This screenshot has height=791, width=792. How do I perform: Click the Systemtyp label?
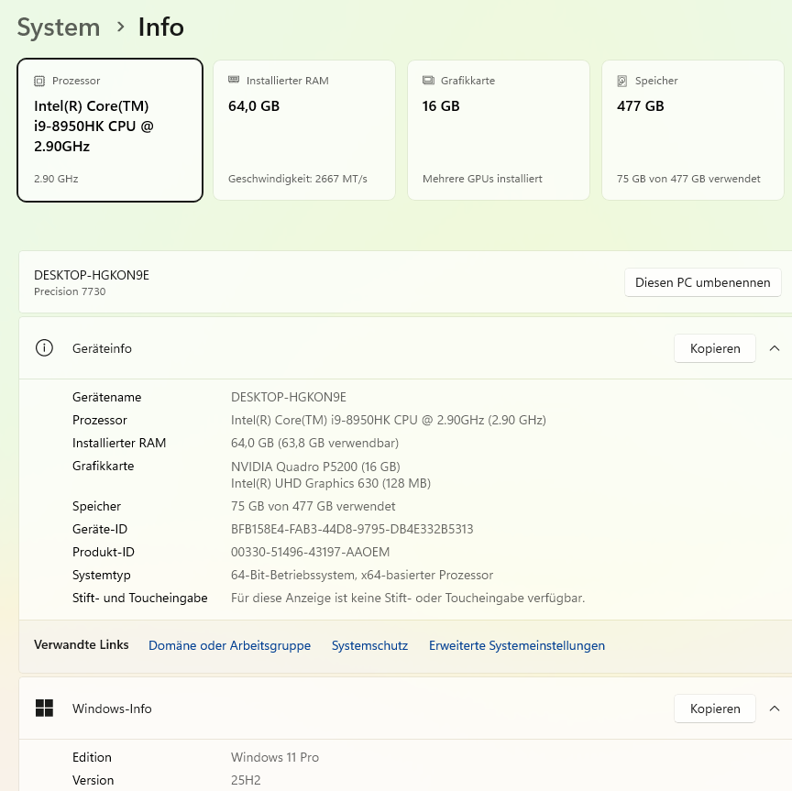(102, 575)
